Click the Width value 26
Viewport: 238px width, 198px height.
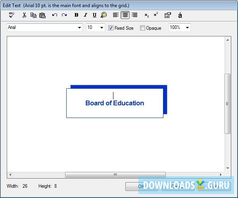tap(25, 186)
